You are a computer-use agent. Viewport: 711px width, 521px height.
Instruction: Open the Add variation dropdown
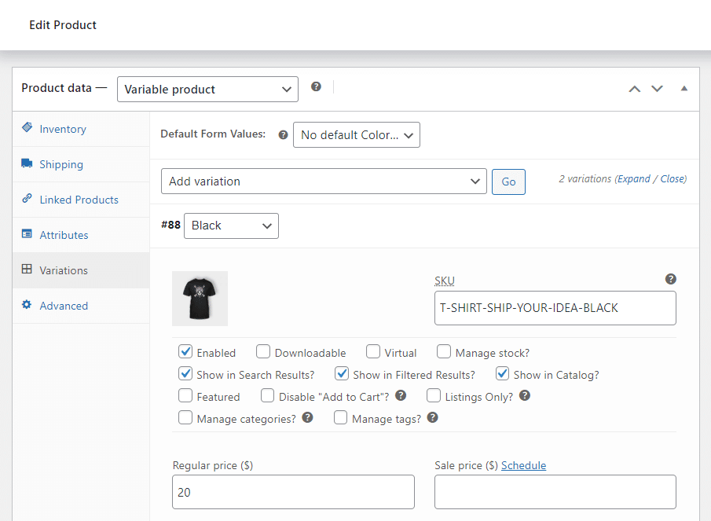pos(324,182)
